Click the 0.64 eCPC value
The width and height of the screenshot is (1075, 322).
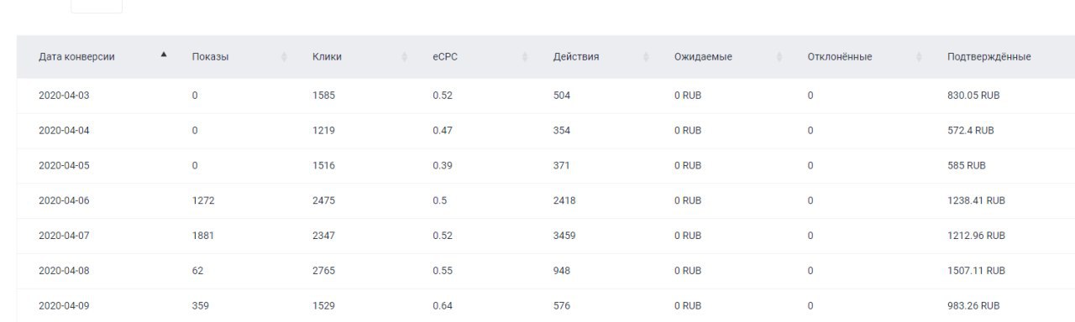[x=443, y=306]
